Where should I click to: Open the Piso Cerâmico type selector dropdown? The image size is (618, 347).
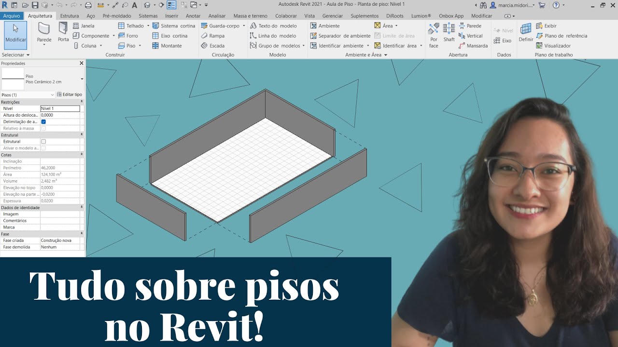tap(82, 79)
